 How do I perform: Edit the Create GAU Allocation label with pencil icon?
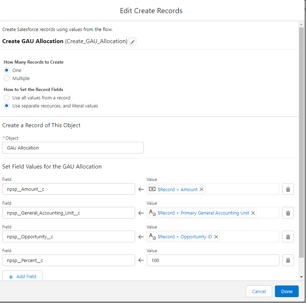tap(133, 41)
